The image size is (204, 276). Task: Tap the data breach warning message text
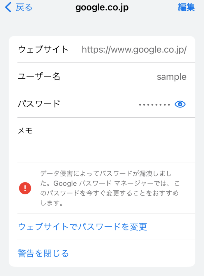(x=109, y=188)
